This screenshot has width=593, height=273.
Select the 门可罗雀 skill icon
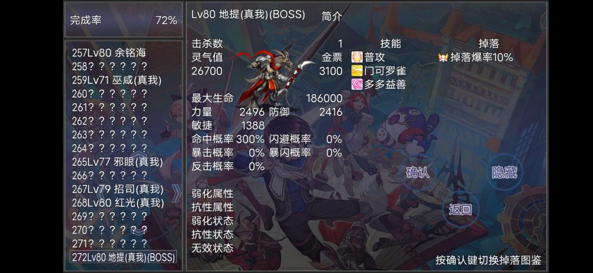357,71
